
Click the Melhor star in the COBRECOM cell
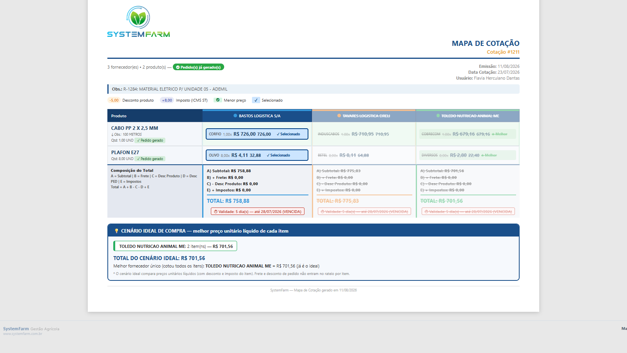point(493,134)
